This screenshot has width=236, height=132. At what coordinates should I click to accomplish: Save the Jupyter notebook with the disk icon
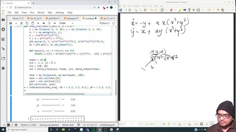tap(10, 23)
